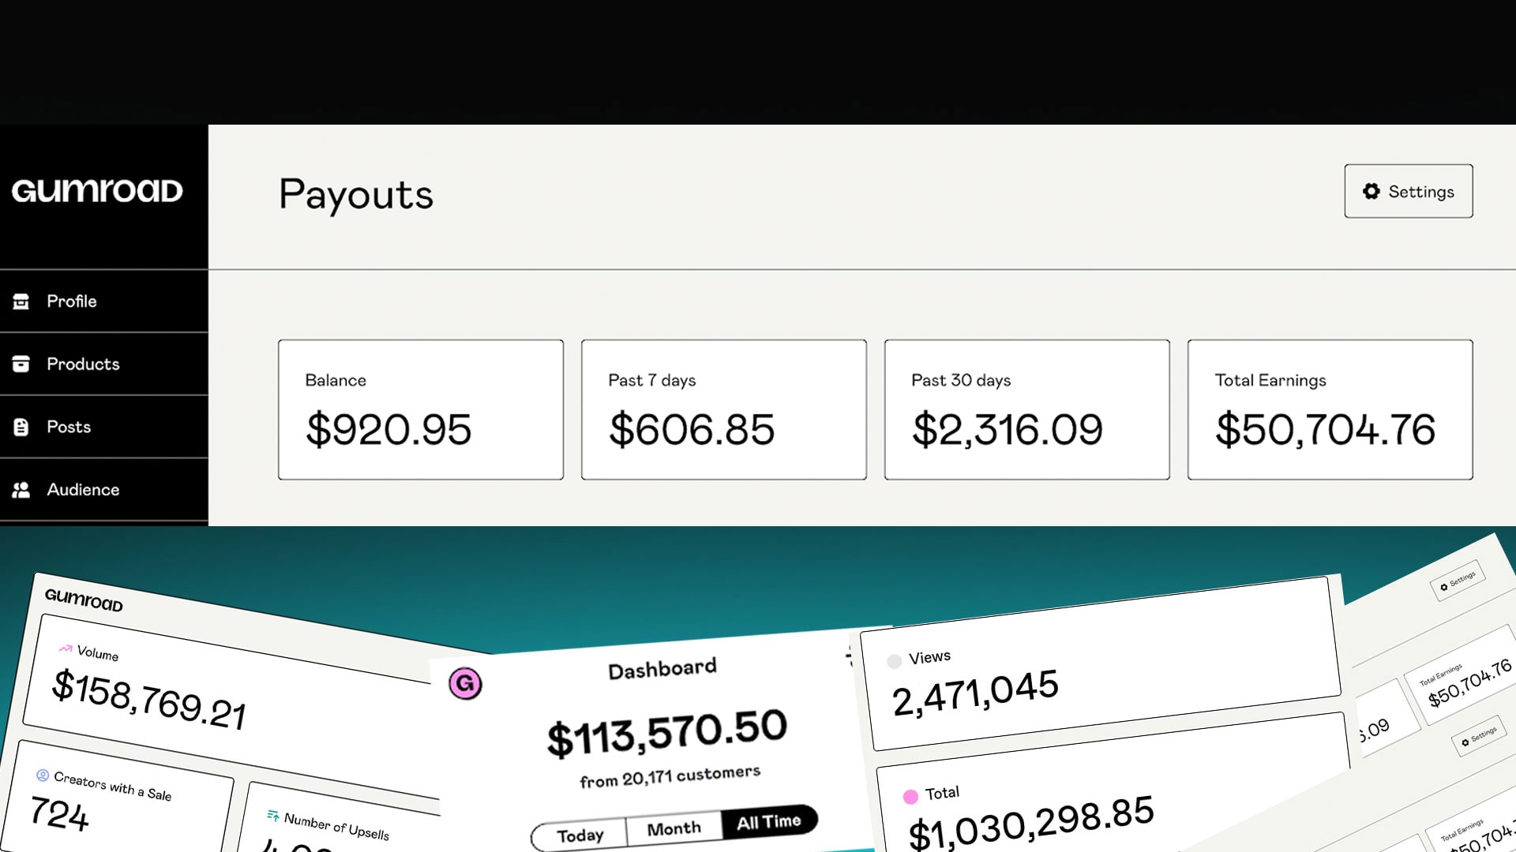Open the Audience sidebar menu item
The image size is (1516, 852).
pyautogui.click(x=83, y=490)
